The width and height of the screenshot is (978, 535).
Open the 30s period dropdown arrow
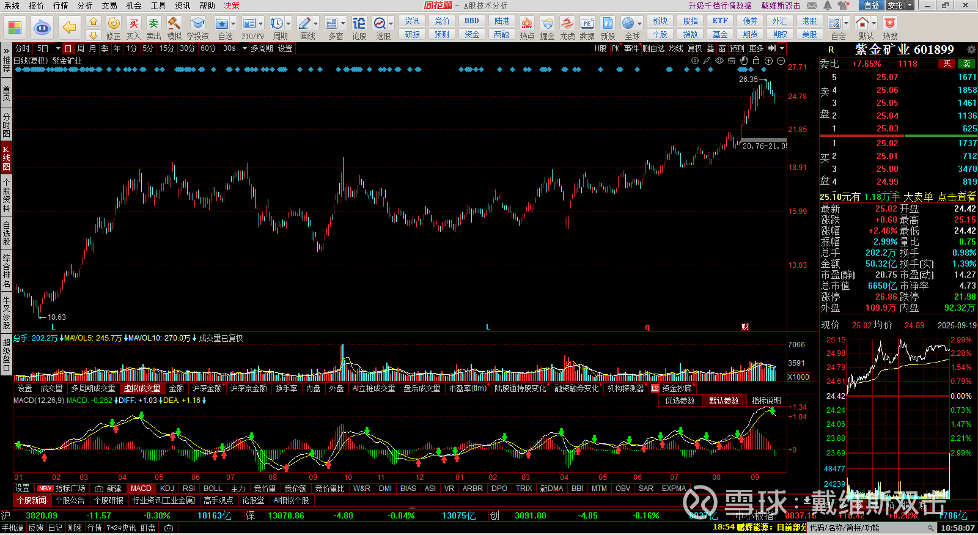pos(244,48)
